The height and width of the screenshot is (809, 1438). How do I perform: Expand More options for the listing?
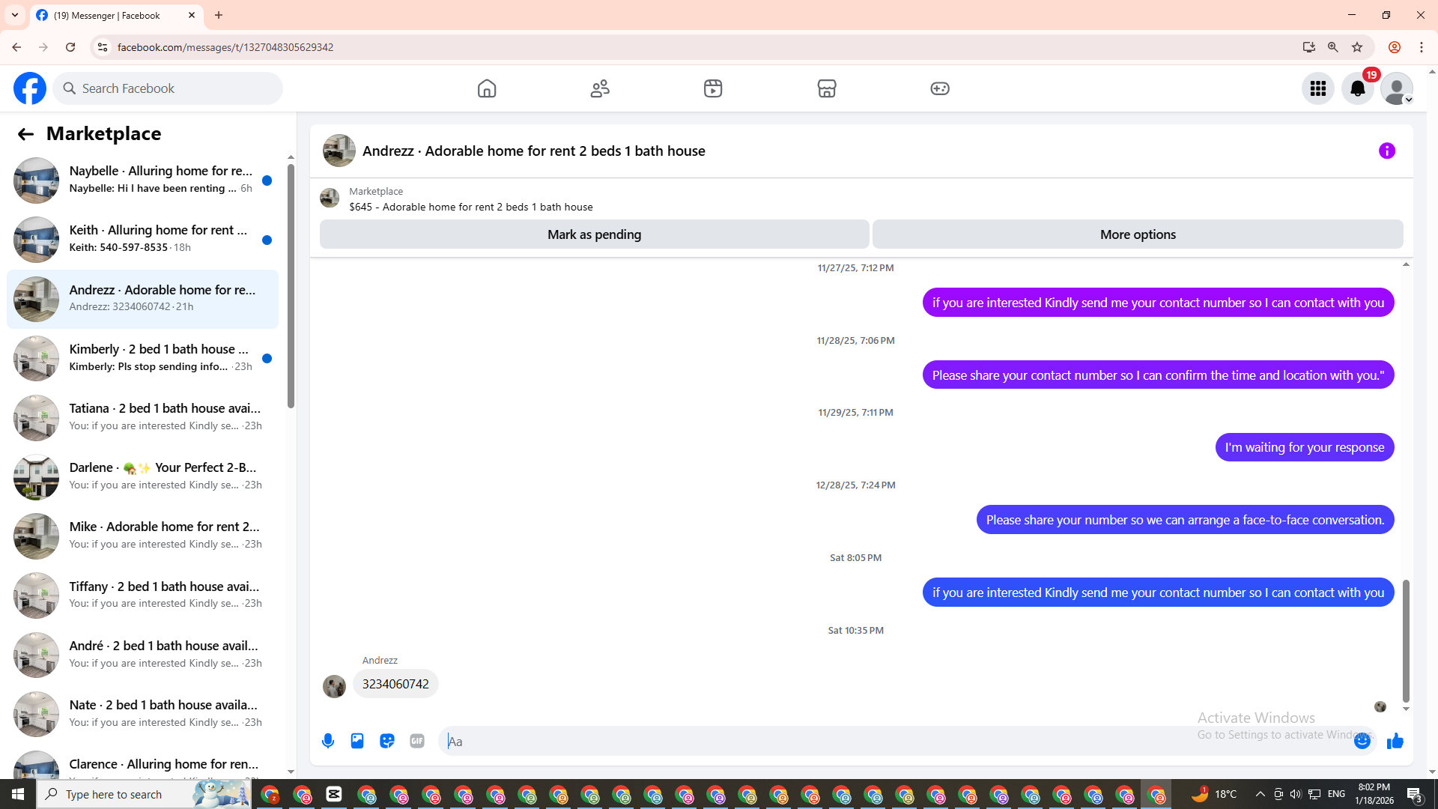(x=1137, y=234)
